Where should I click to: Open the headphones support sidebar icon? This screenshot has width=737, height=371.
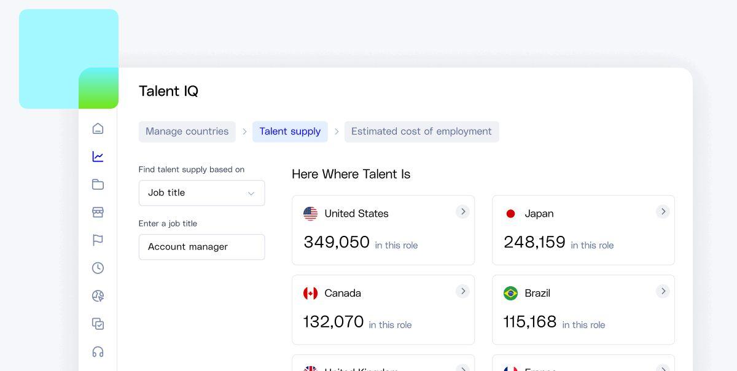tap(98, 352)
